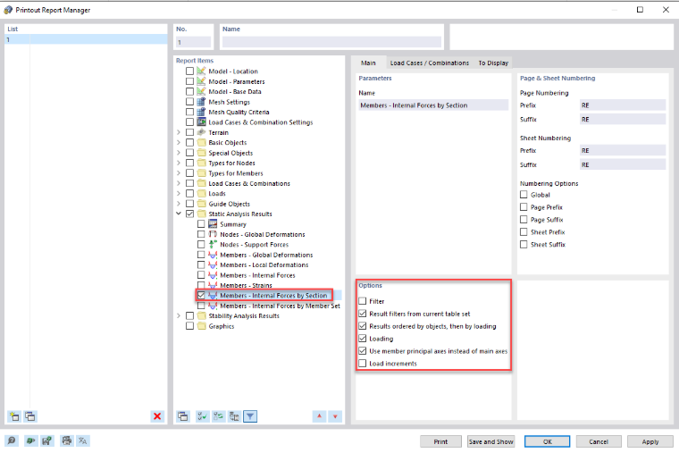The image size is (679, 453).
Task: Expand the Guide Objects folder
Action: (x=179, y=204)
